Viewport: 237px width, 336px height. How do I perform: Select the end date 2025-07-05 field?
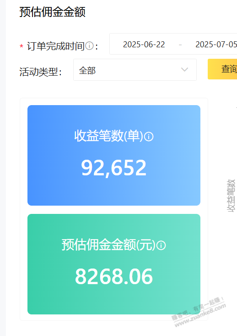click(216, 45)
